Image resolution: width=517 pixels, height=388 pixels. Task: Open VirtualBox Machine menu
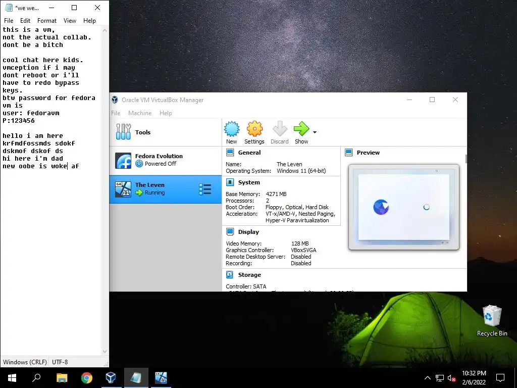click(x=140, y=113)
